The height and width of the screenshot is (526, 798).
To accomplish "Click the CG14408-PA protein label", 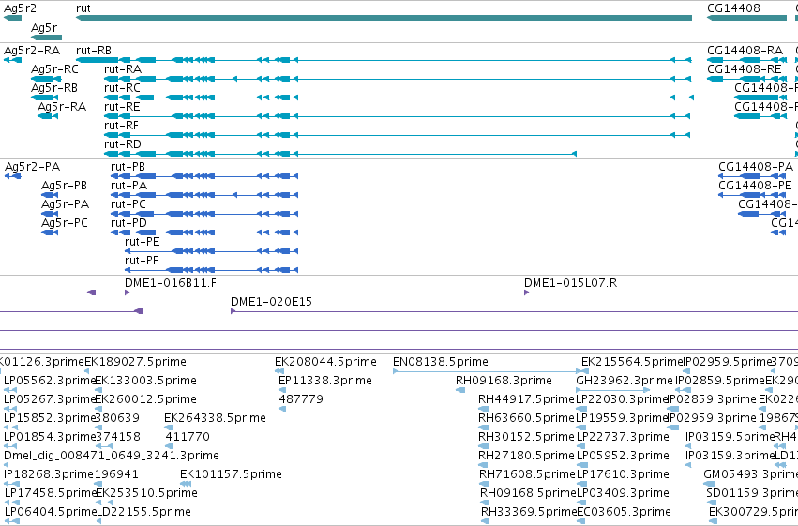I will click(756, 167).
